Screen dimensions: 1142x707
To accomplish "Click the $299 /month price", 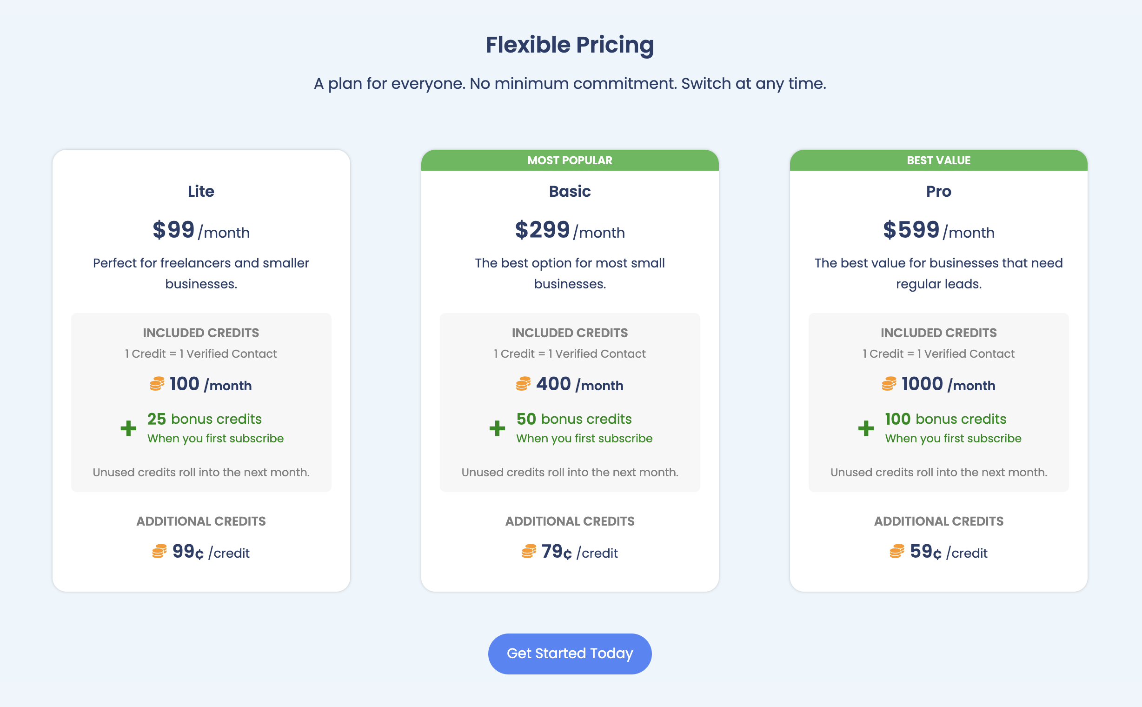I will coord(569,231).
